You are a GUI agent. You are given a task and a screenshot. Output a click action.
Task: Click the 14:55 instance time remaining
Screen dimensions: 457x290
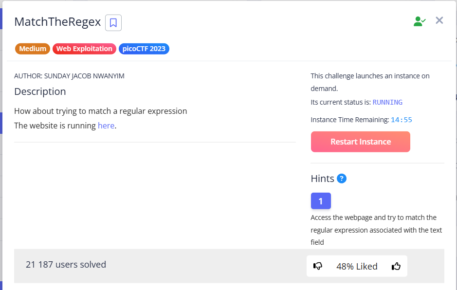[402, 120]
